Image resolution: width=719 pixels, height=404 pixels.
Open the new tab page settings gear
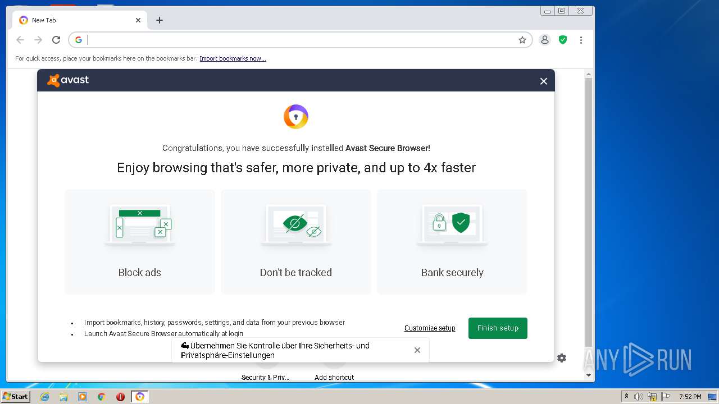[562, 358]
